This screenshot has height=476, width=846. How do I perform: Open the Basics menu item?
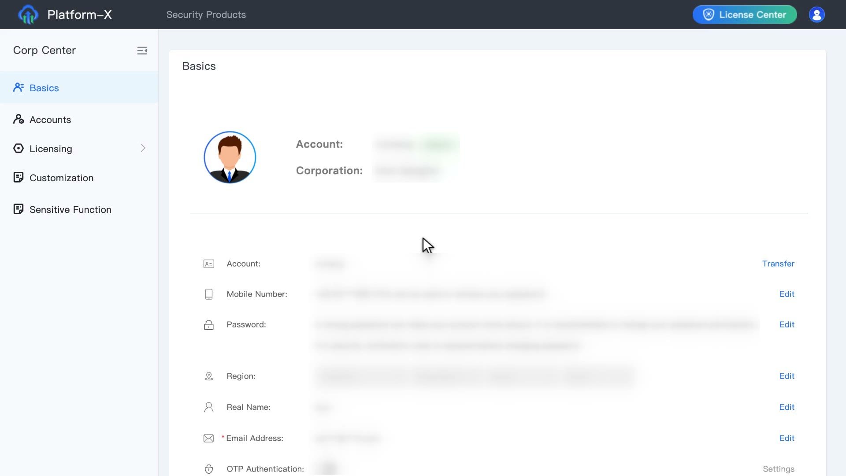coord(79,88)
